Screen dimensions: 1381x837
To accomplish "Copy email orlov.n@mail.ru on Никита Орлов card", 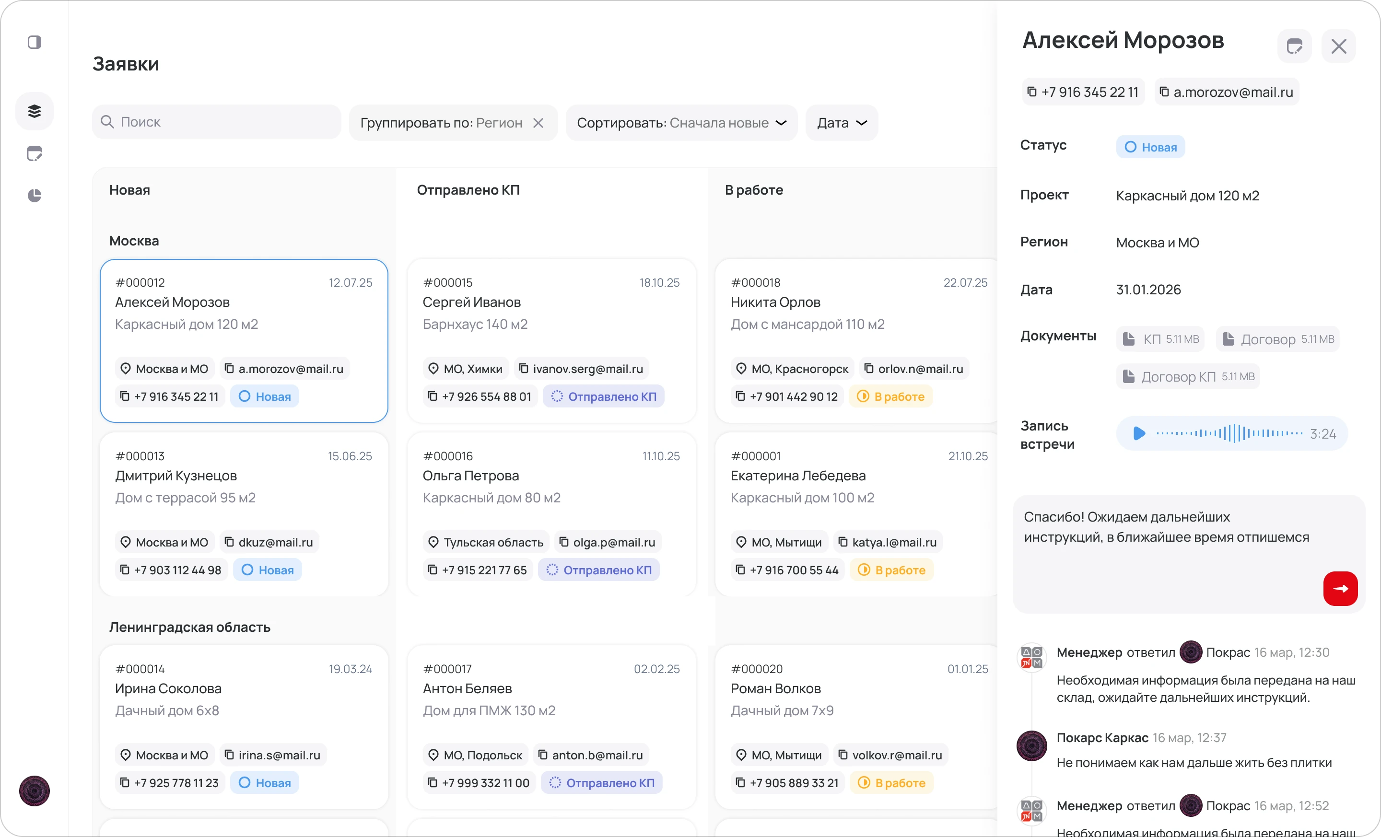I will coord(913,369).
